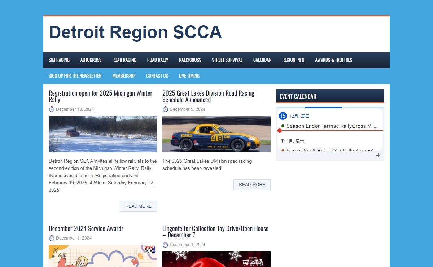433x267 pixels.
Task: Click the red Santa hat Toy Drive image
Action: click(216, 259)
